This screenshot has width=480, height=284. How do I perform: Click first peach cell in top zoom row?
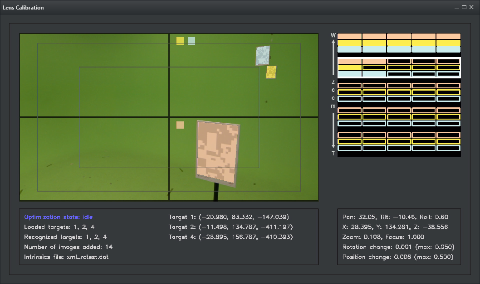[x=350, y=36]
